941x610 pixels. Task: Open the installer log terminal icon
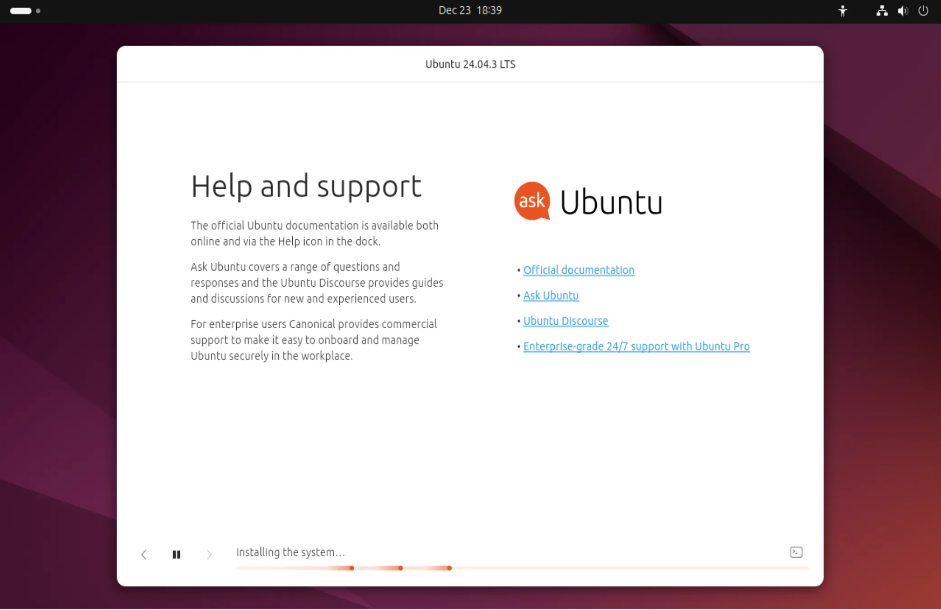tap(796, 552)
